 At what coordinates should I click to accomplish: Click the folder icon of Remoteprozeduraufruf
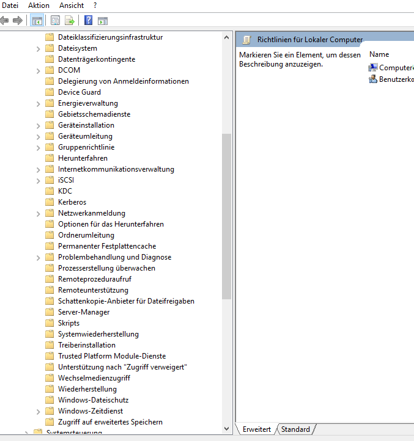pyautogui.click(x=50, y=279)
